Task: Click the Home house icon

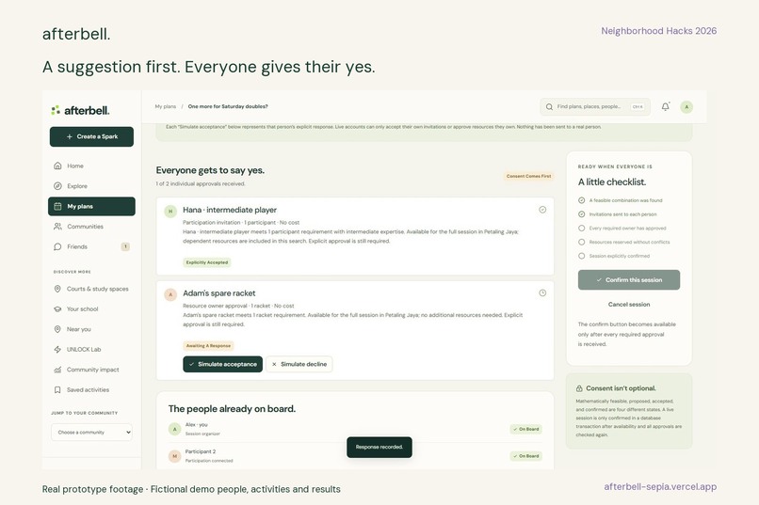Action: (x=57, y=166)
